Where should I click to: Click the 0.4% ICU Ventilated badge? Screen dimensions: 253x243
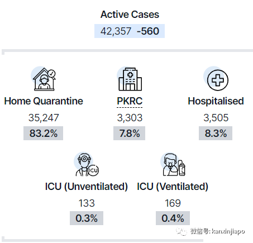(x=173, y=218)
